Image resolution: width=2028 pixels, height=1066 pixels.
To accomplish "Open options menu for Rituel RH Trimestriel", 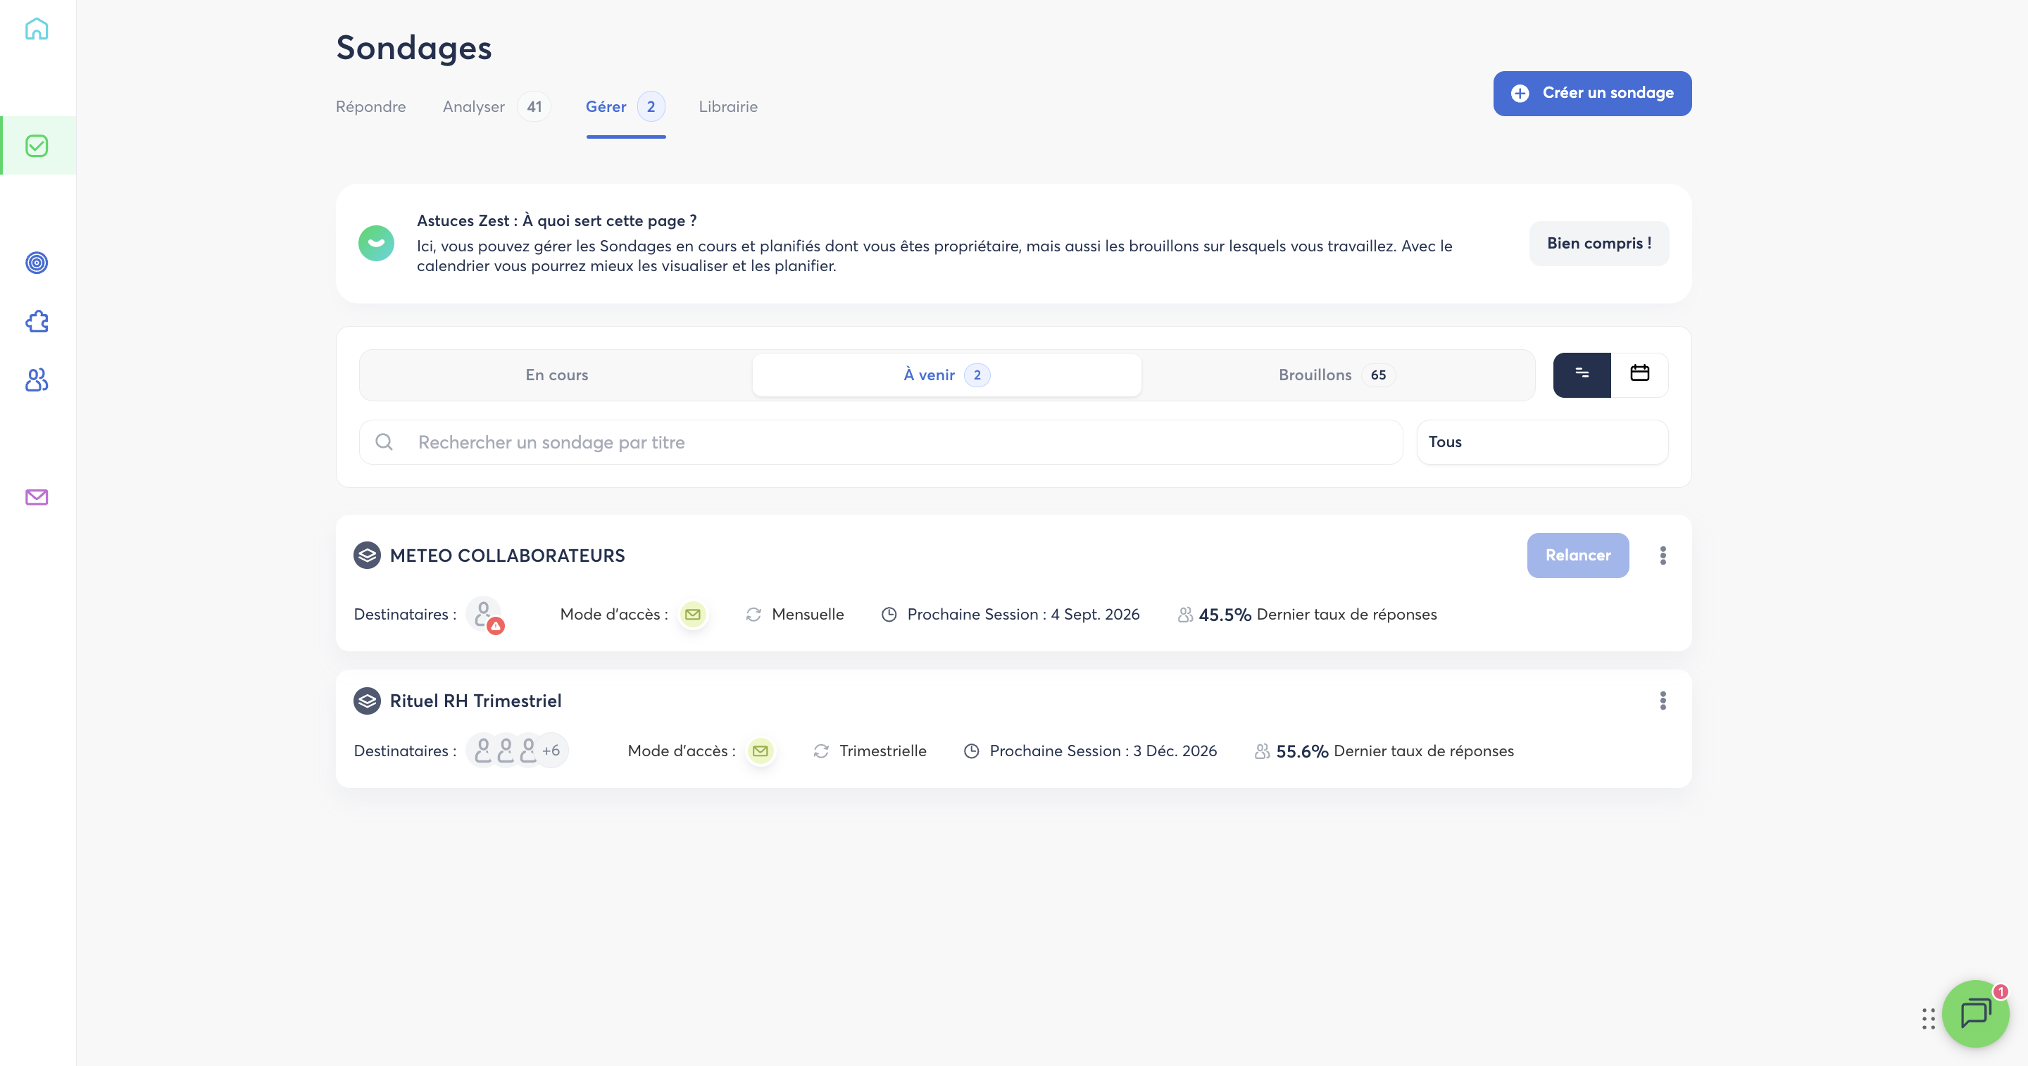I will [x=1663, y=701].
